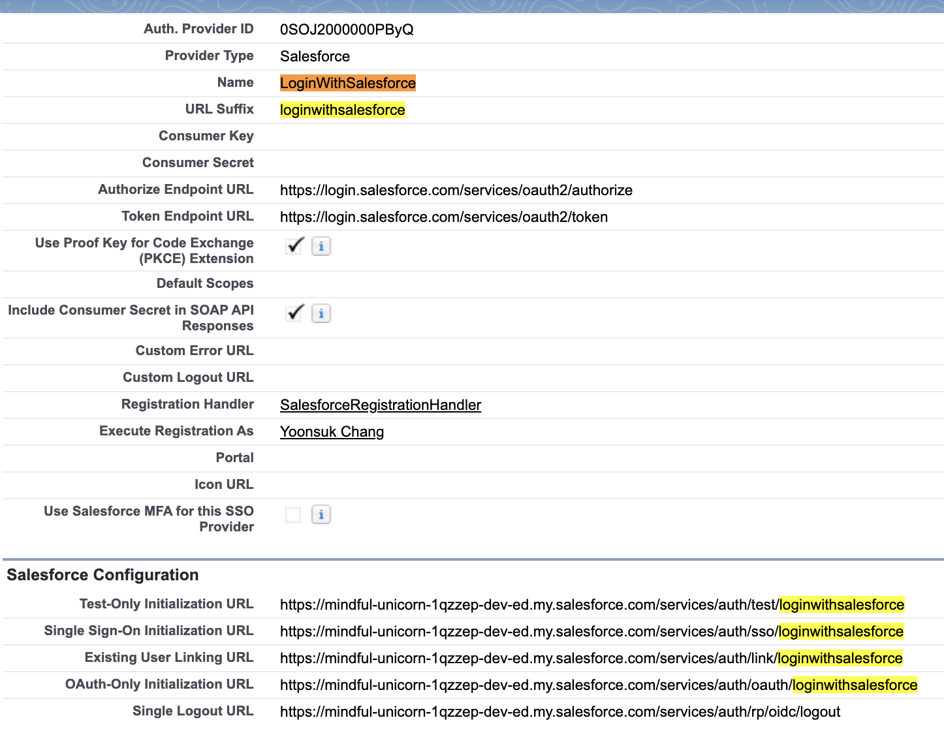Click the Single Logout URL text
Viewport: 944px width, 735px height.
(559, 712)
